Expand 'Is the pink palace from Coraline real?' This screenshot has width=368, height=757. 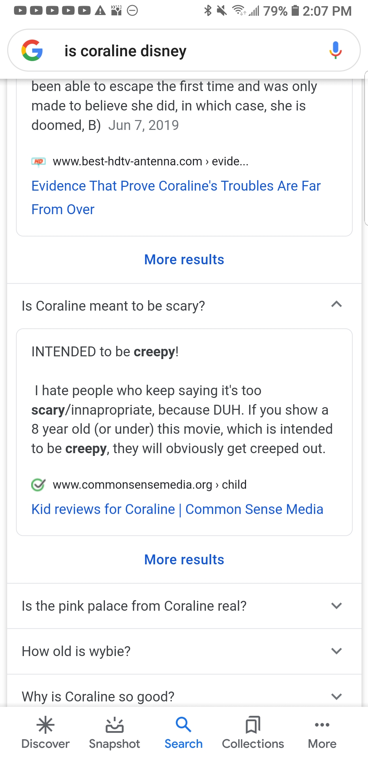coord(337,606)
